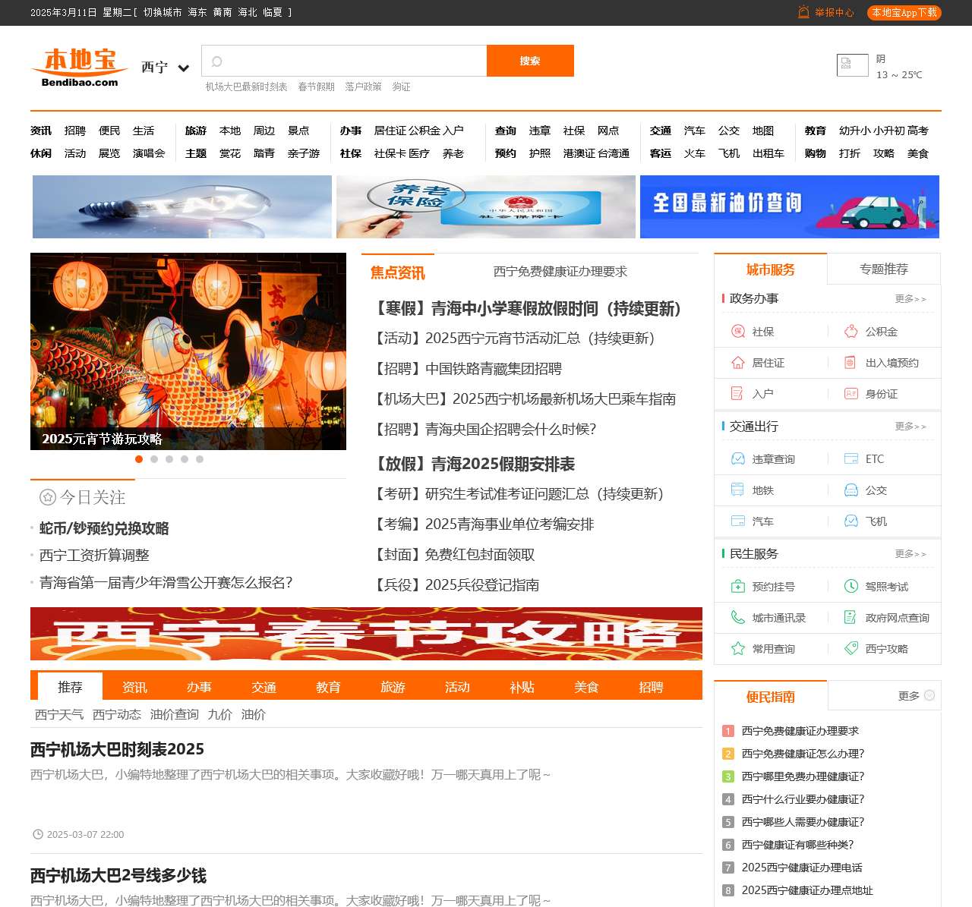
Task: Select the second carousel indicator dot
Action: (x=154, y=459)
